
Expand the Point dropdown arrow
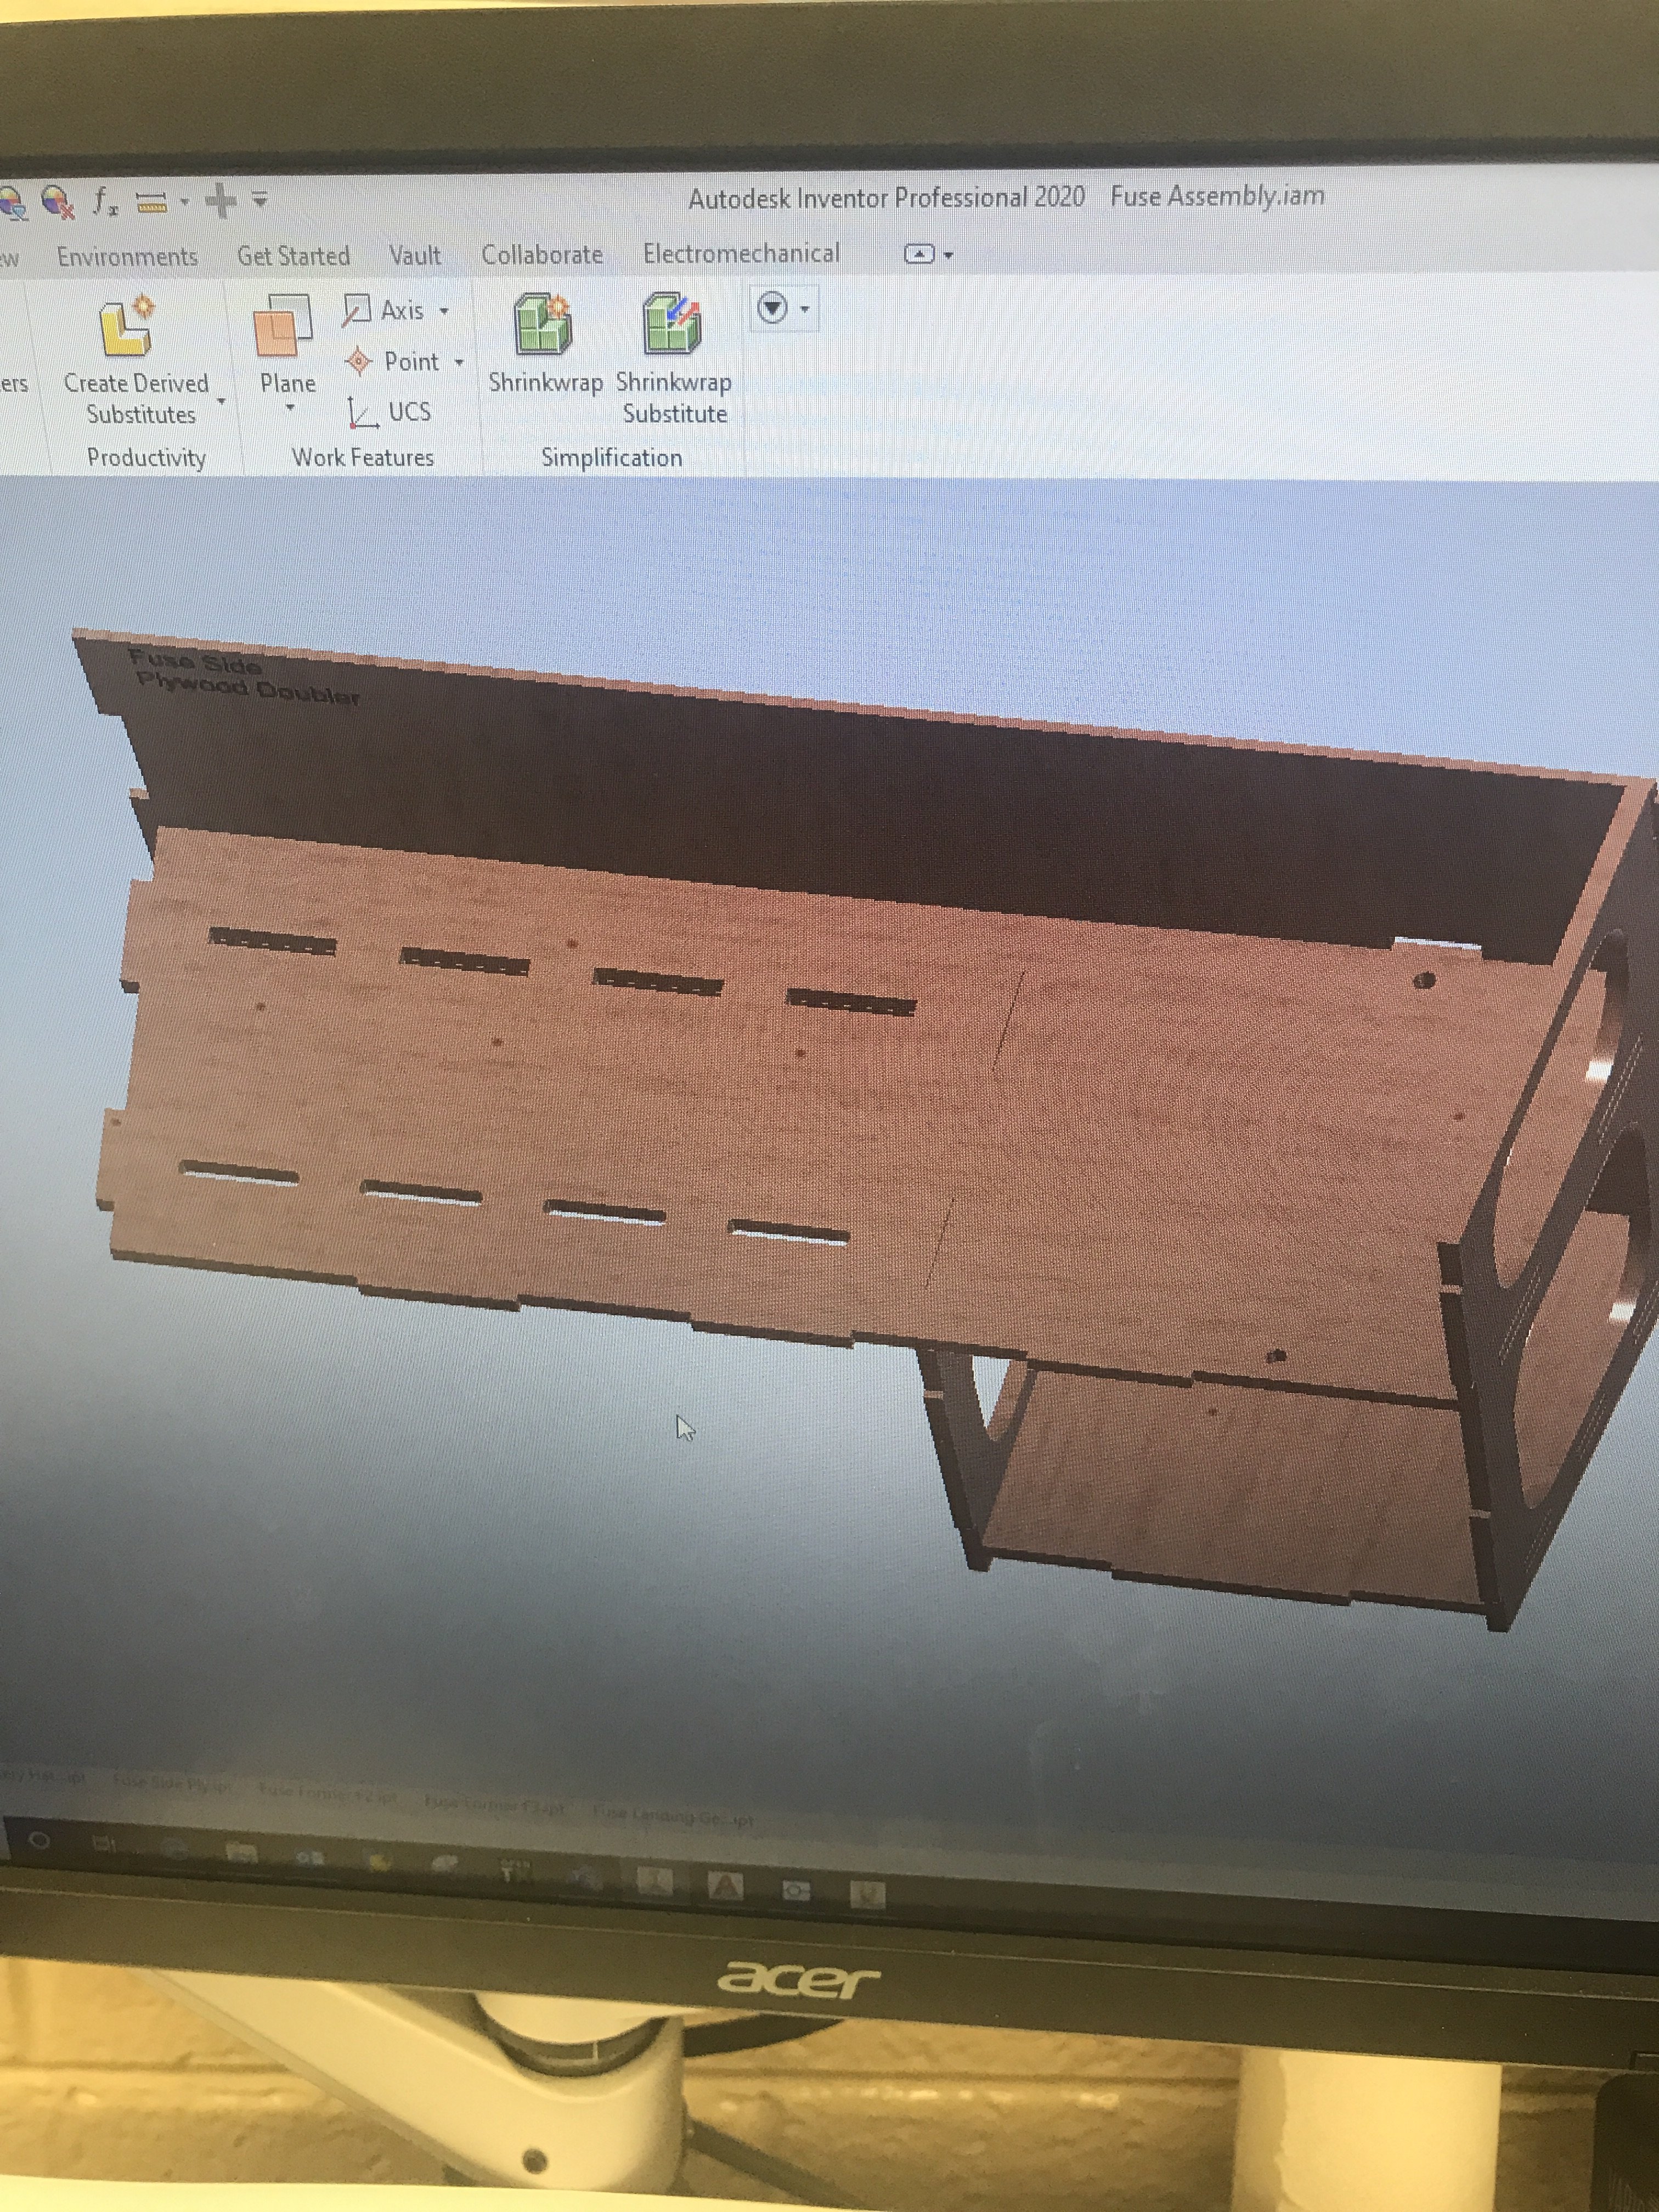coord(459,362)
